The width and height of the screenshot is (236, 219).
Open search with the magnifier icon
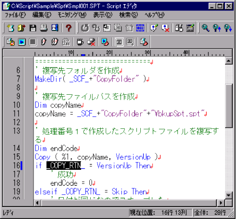[205, 28]
